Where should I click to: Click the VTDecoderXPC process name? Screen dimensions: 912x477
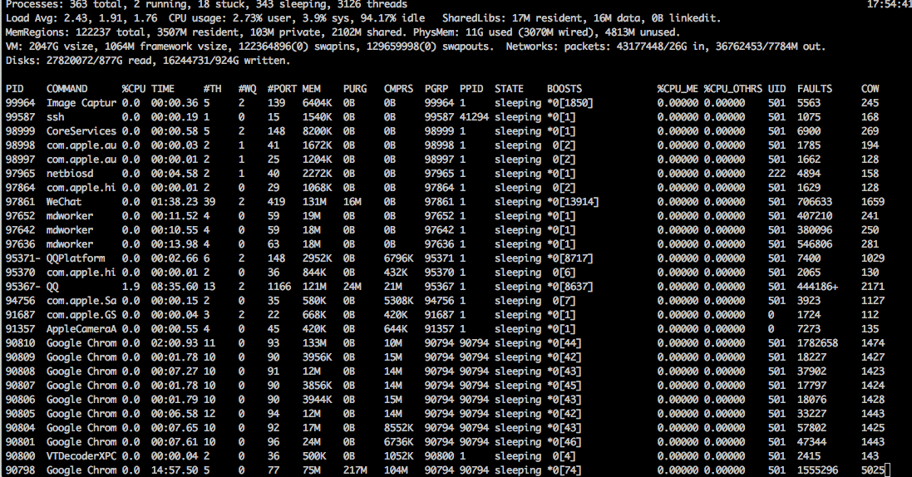click(81, 455)
